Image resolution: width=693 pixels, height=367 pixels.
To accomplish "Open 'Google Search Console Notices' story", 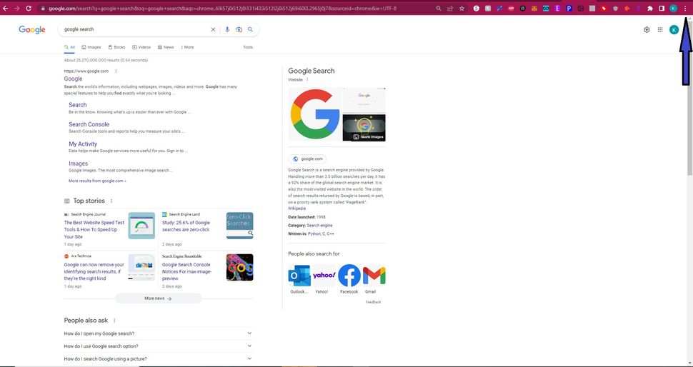I will coord(187,271).
